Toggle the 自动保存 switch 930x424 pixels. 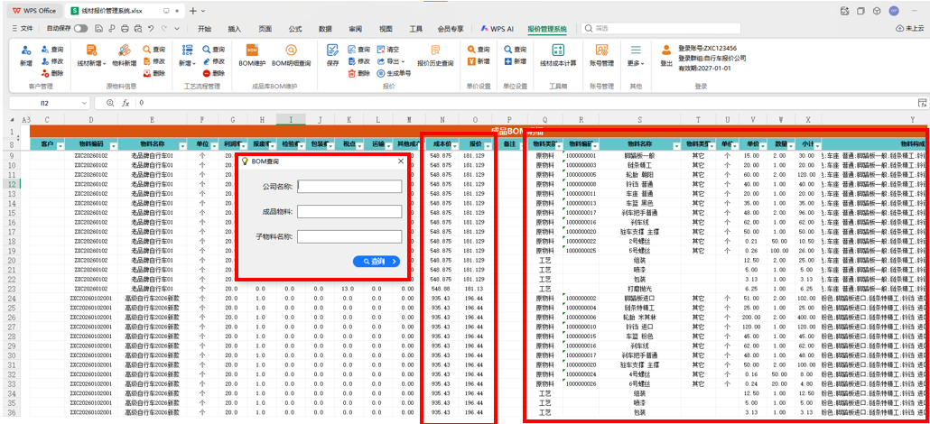[x=80, y=28]
